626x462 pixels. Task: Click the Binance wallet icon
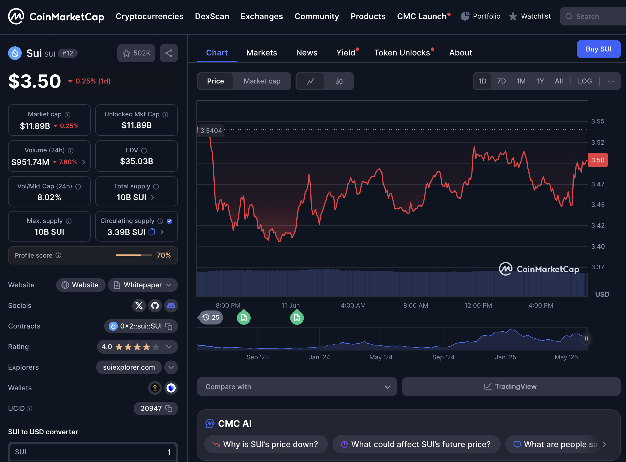[155, 388]
